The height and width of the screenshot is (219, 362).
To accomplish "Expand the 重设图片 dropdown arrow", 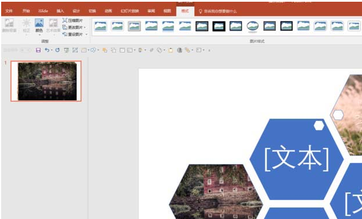I will 87,35.
